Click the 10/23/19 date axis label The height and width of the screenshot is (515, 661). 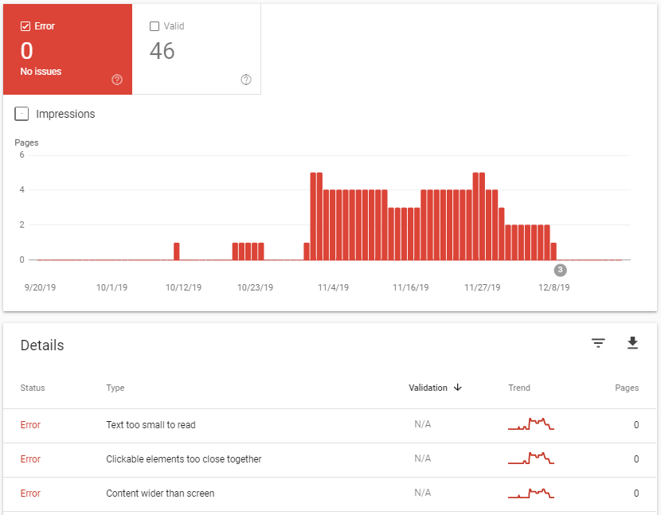click(x=255, y=287)
